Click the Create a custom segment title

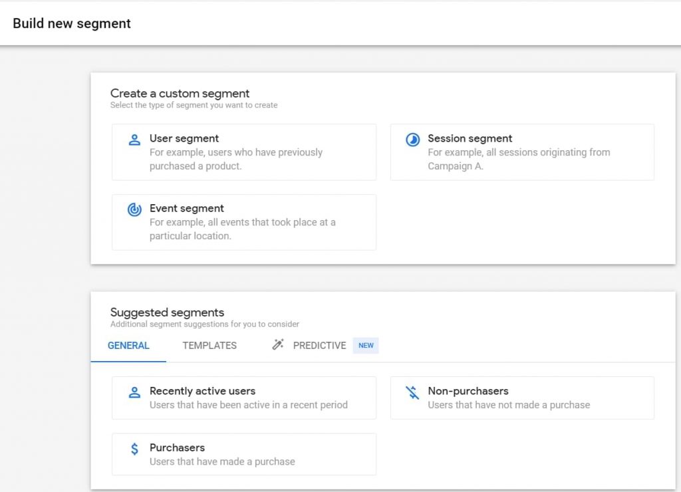point(180,93)
